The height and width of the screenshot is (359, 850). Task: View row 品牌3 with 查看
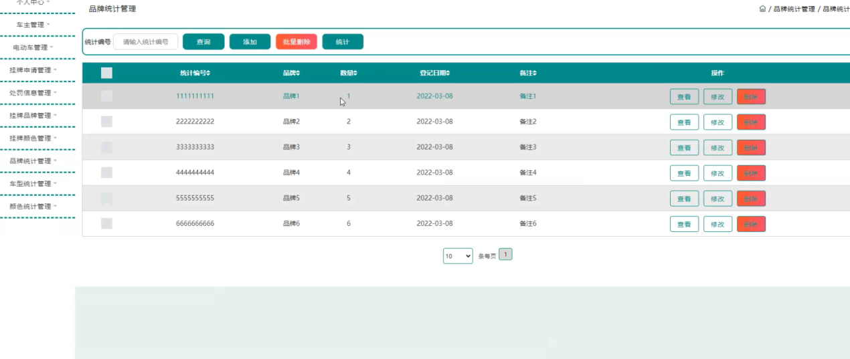coord(684,148)
